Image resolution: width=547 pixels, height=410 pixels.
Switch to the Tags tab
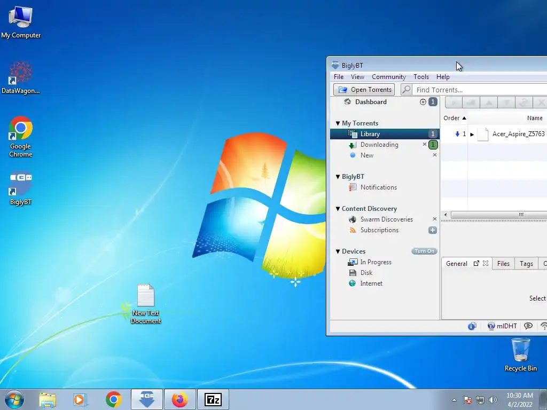click(x=526, y=264)
